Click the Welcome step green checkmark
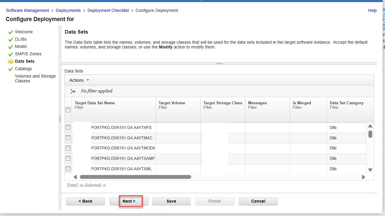This screenshot has width=385, height=216. (11, 32)
